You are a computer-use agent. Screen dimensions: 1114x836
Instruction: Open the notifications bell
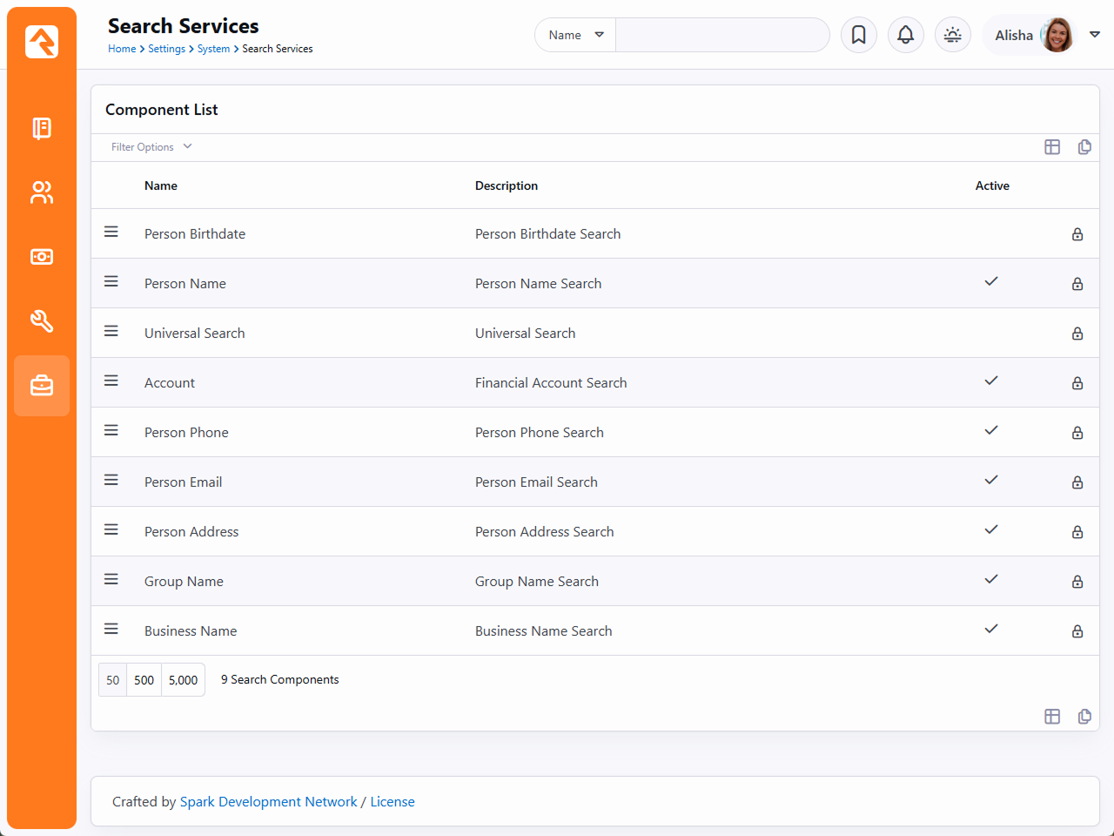click(x=905, y=35)
